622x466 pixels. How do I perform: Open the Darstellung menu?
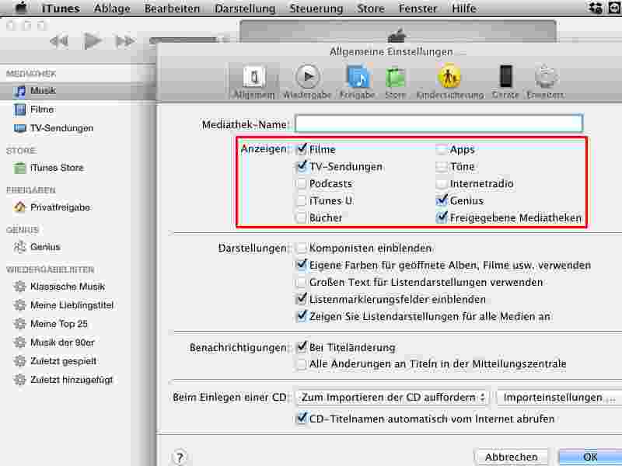tap(245, 8)
